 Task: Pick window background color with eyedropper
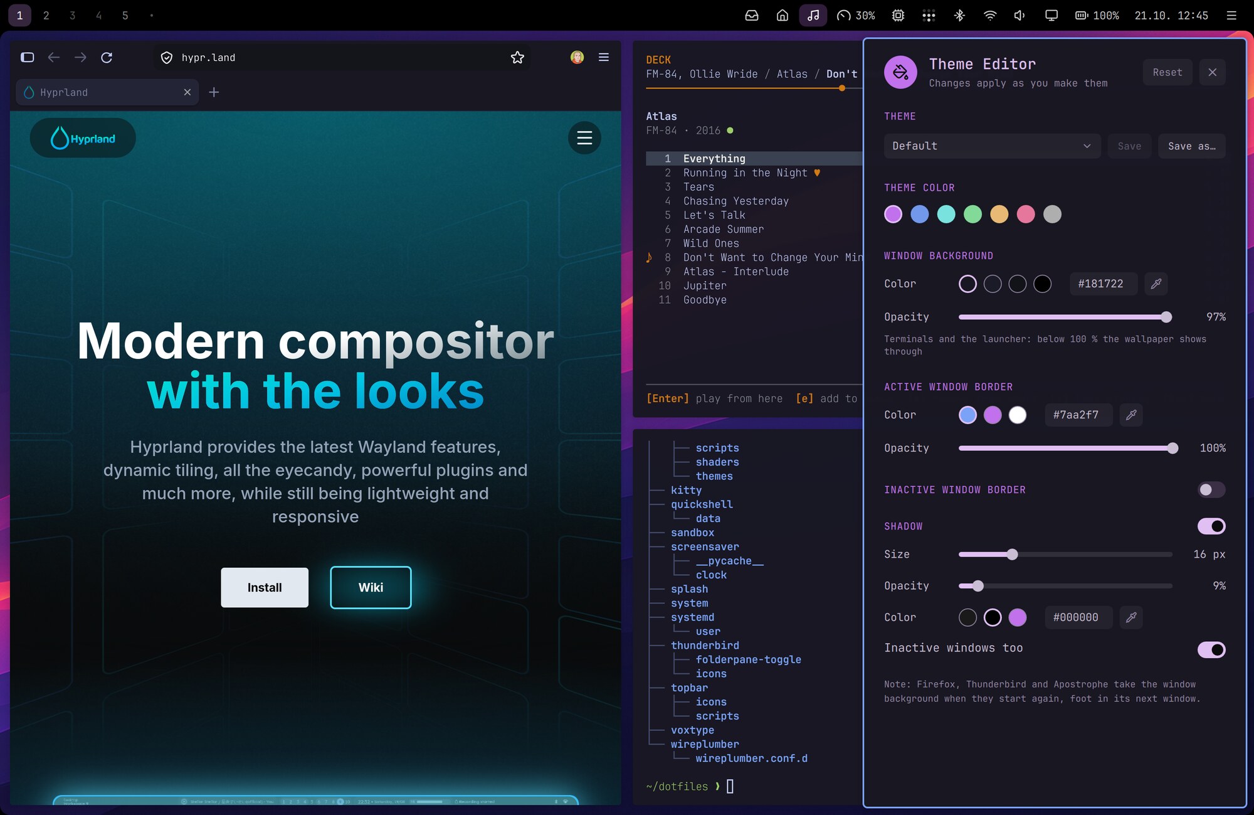[1156, 284]
